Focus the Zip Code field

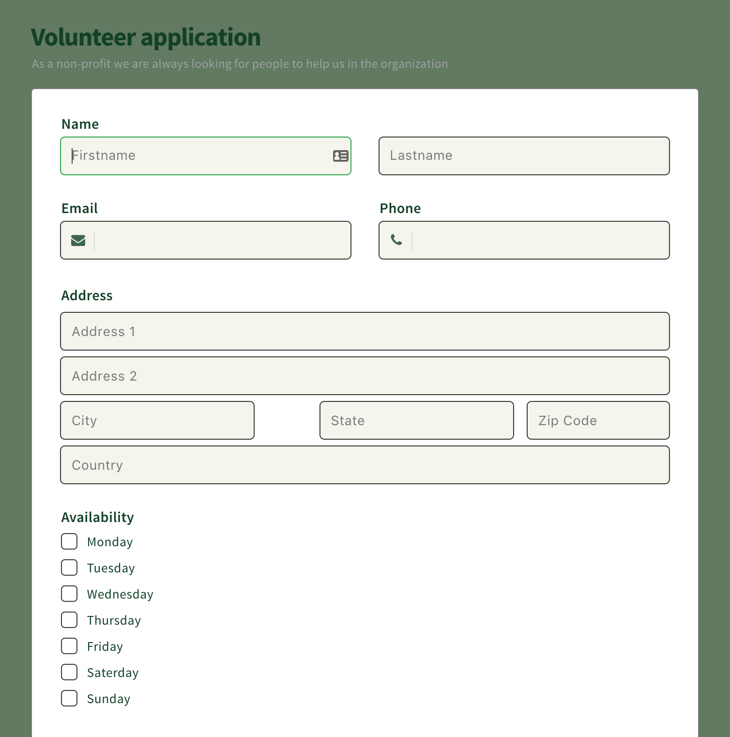[x=598, y=420]
